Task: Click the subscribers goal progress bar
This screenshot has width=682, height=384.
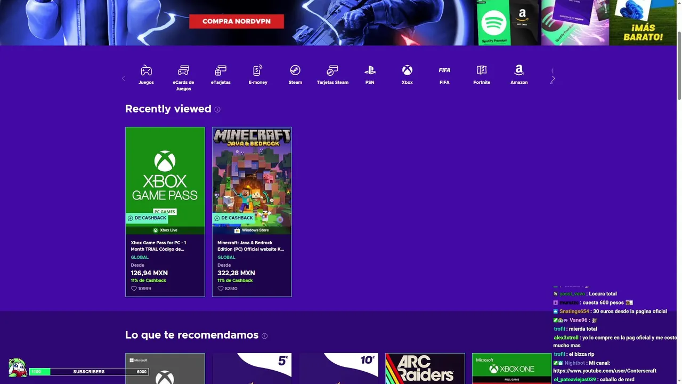Action: coord(89,372)
